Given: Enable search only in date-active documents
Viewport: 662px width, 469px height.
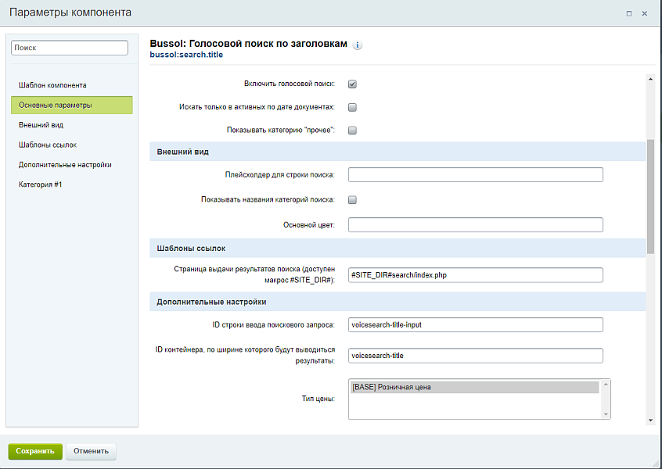Looking at the screenshot, I should (x=352, y=107).
